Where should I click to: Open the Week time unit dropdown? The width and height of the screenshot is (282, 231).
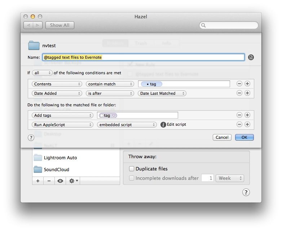[229, 178]
